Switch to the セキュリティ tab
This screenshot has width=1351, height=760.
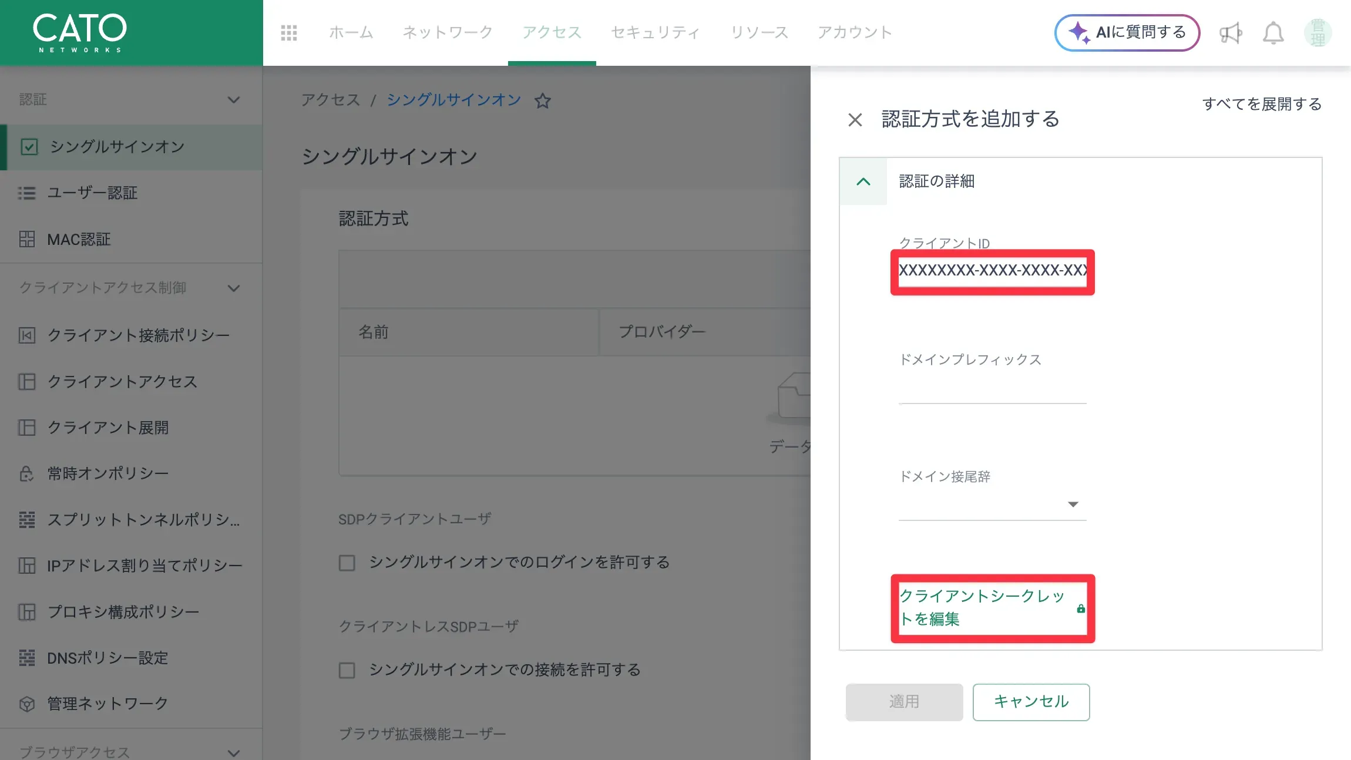pyautogui.click(x=655, y=32)
